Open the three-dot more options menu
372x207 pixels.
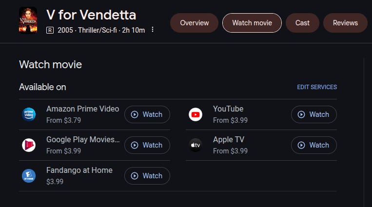[153, 30]
